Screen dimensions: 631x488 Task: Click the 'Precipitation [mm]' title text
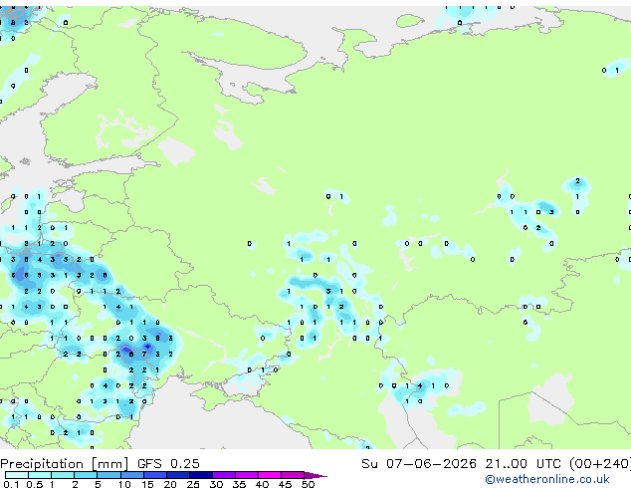pos(64,464)
